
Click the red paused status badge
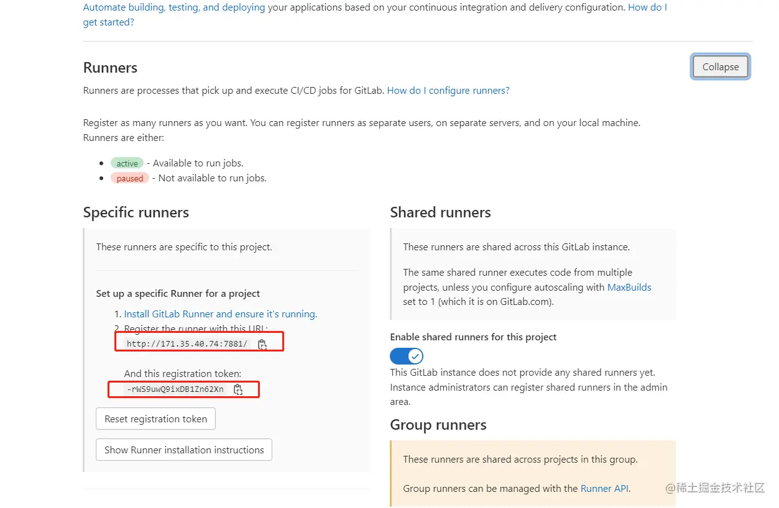click(x=130, y=178)
